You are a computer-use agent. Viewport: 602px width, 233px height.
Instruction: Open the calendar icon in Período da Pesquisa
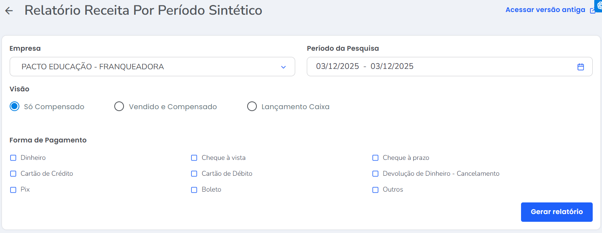(x=580, y=67)
